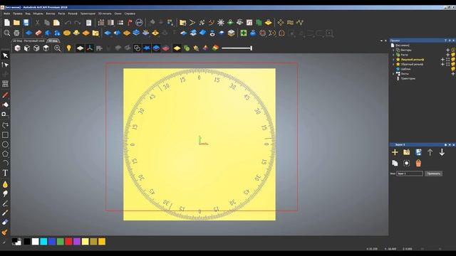Select the Polyline drawing tool

pos(5,125)
